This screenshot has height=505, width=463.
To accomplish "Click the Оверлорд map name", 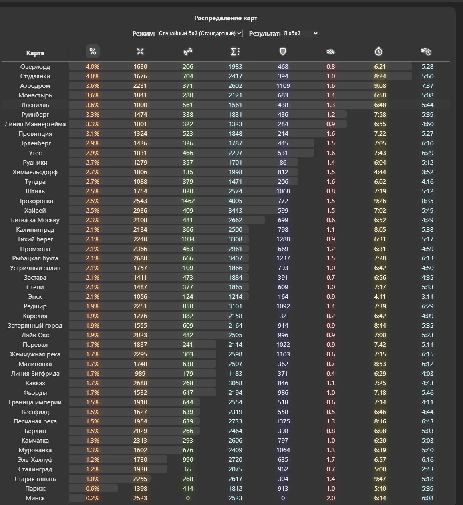I will point(35,67).
